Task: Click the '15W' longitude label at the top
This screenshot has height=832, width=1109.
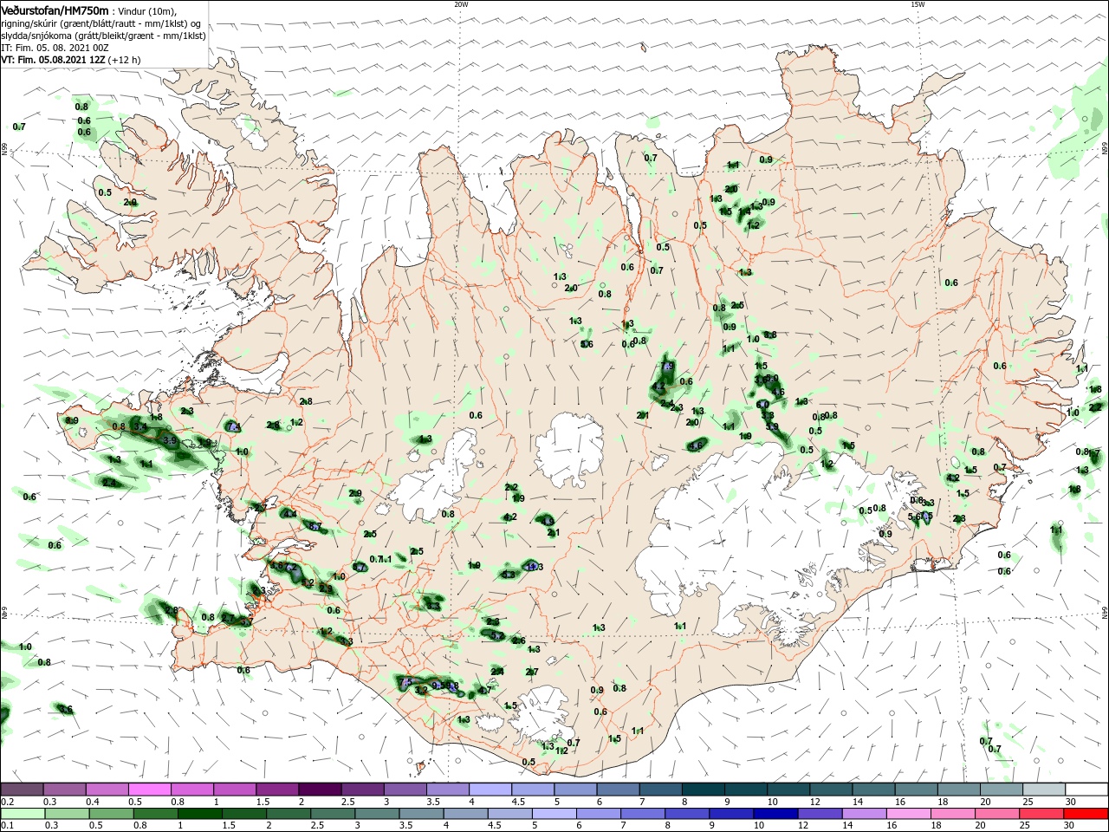Action: point(918,3)
